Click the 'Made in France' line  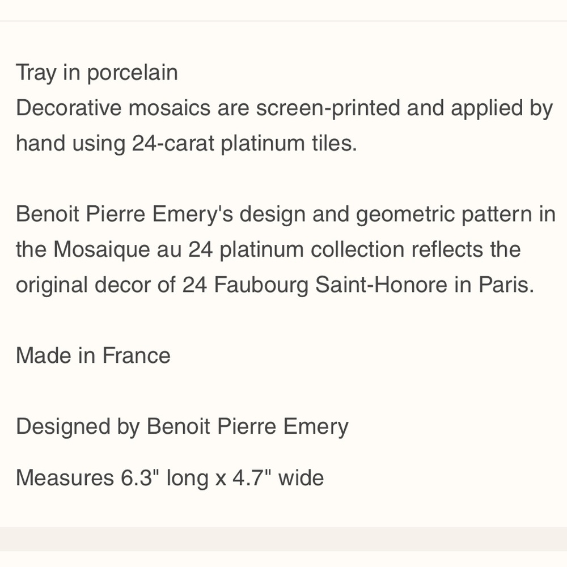click(94, 356)
